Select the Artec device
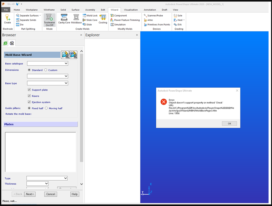This screenshot has height=206, width=272. [148, 20]
